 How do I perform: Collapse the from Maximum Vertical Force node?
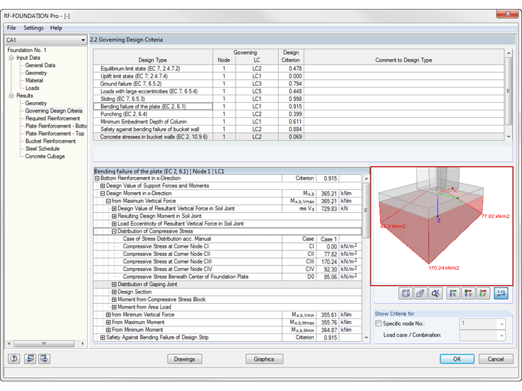point(109,201)
